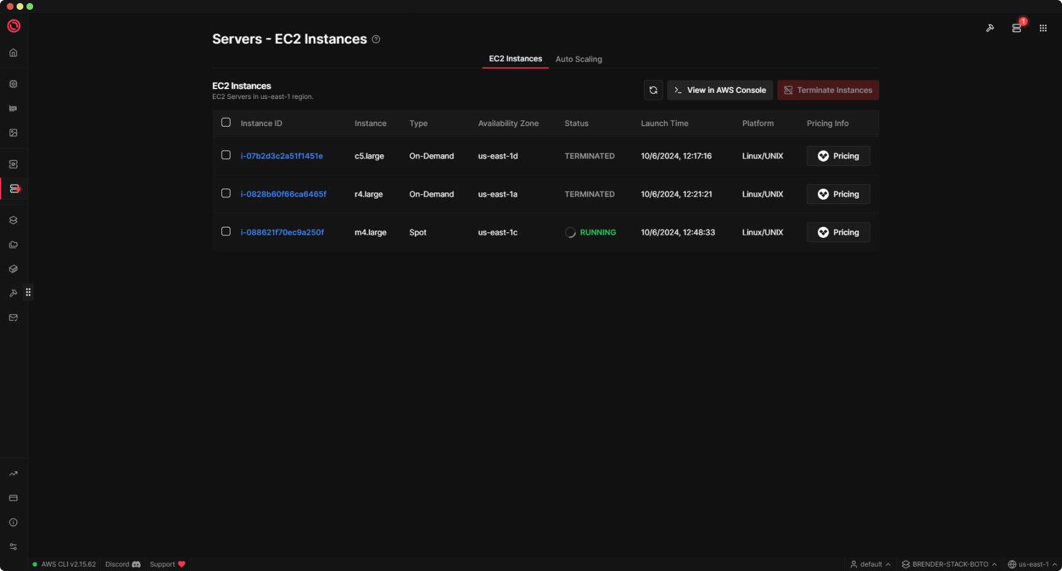Viewport: 1062px width, 571px height.
Task: Open the apps grid icon
Action: click(x=1043, y=28)
